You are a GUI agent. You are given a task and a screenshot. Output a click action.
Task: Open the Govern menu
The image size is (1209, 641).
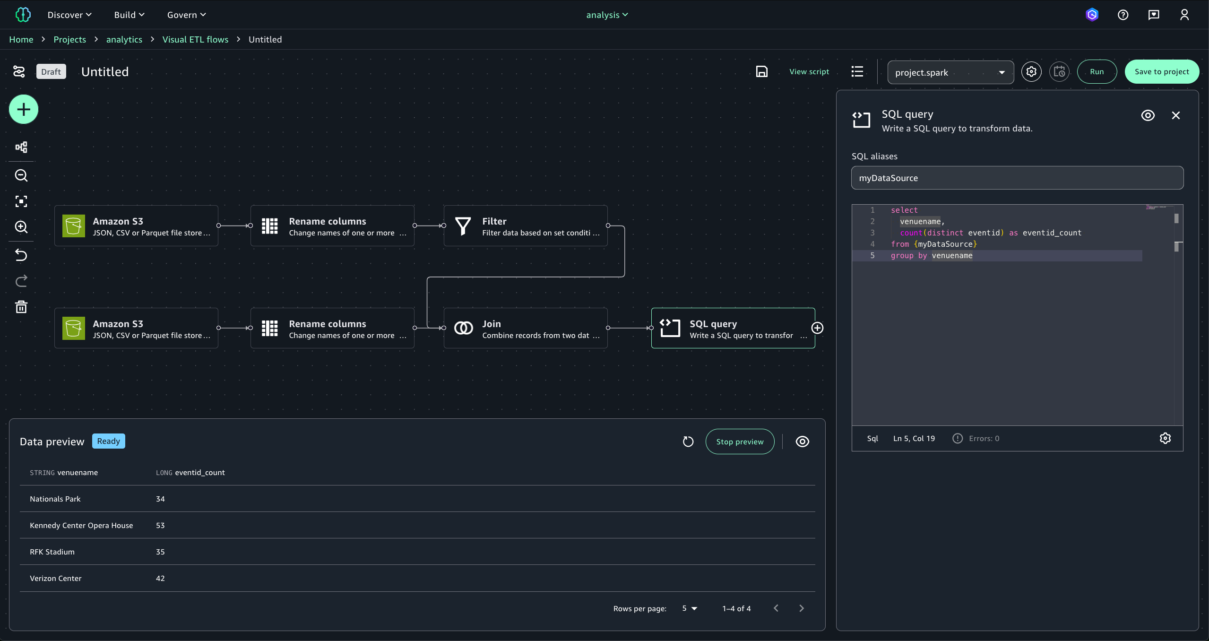pyautogui.click(x=186, y=15)
